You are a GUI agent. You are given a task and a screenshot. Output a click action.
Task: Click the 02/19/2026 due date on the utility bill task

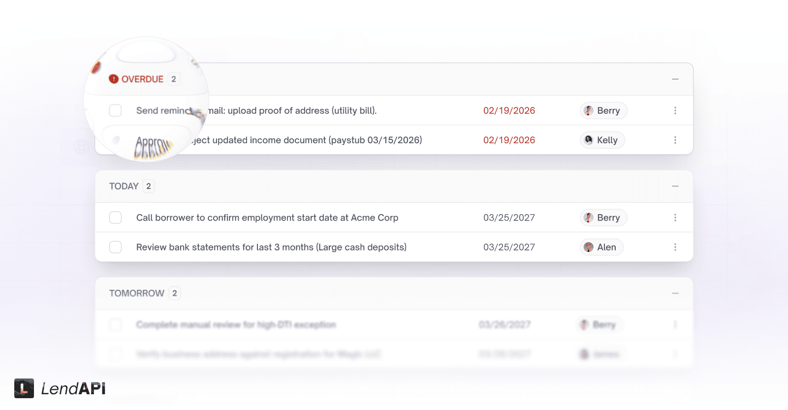(x=509, y=110)
